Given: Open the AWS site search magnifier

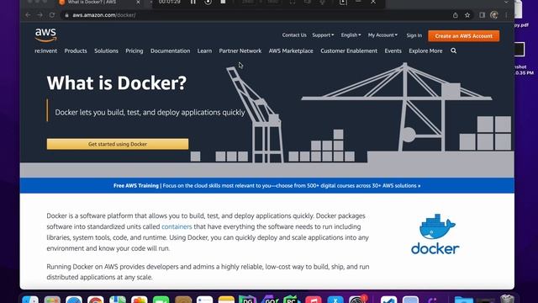Looking at the screenshot, I should pyautogui.click(x=453, y=50).
